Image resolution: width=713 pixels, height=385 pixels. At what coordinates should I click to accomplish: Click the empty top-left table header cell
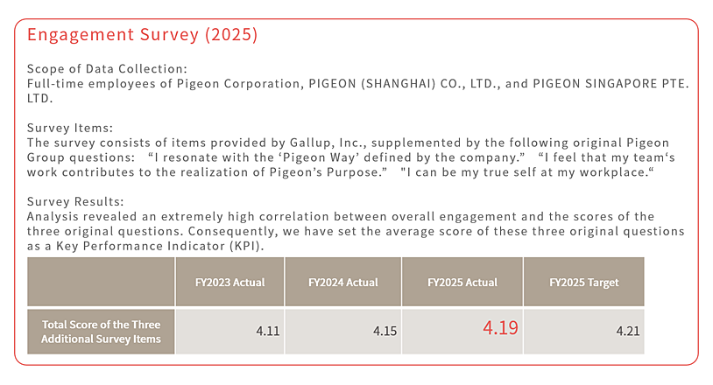coord(101,283)
